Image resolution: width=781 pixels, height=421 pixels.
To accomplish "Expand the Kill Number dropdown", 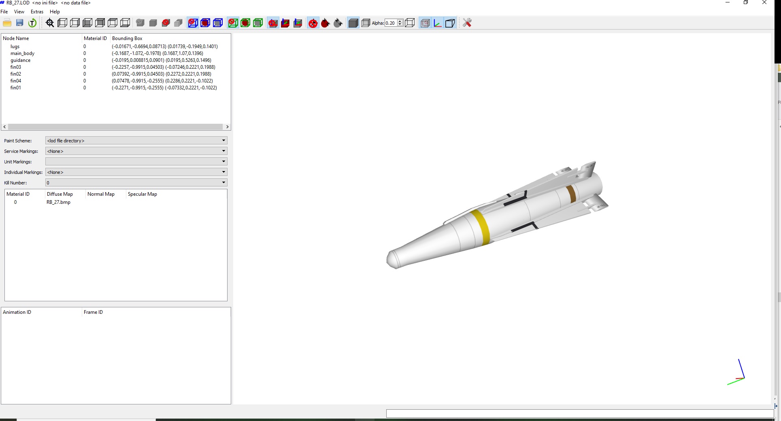I will coord(136,182).
